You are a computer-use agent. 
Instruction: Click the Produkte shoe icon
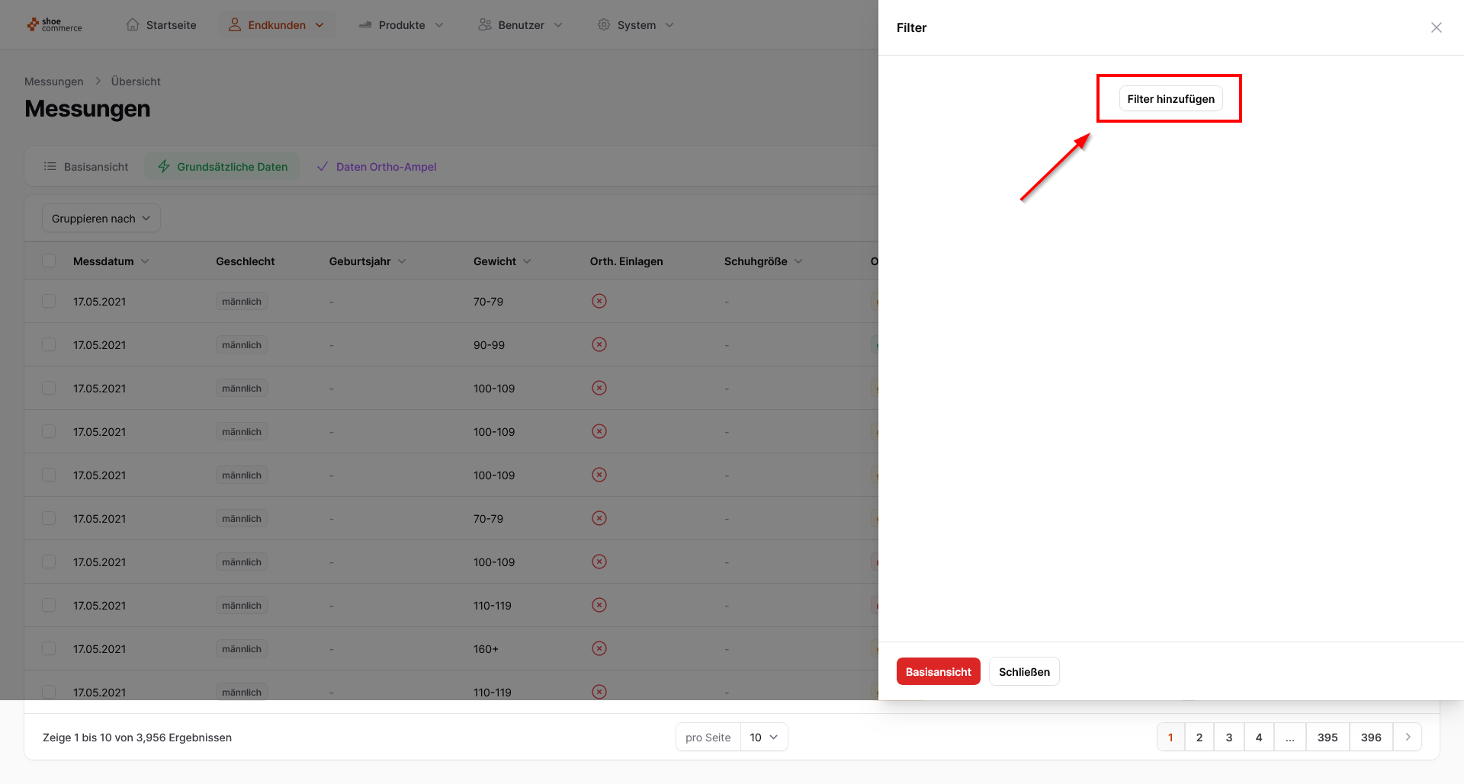365,25
